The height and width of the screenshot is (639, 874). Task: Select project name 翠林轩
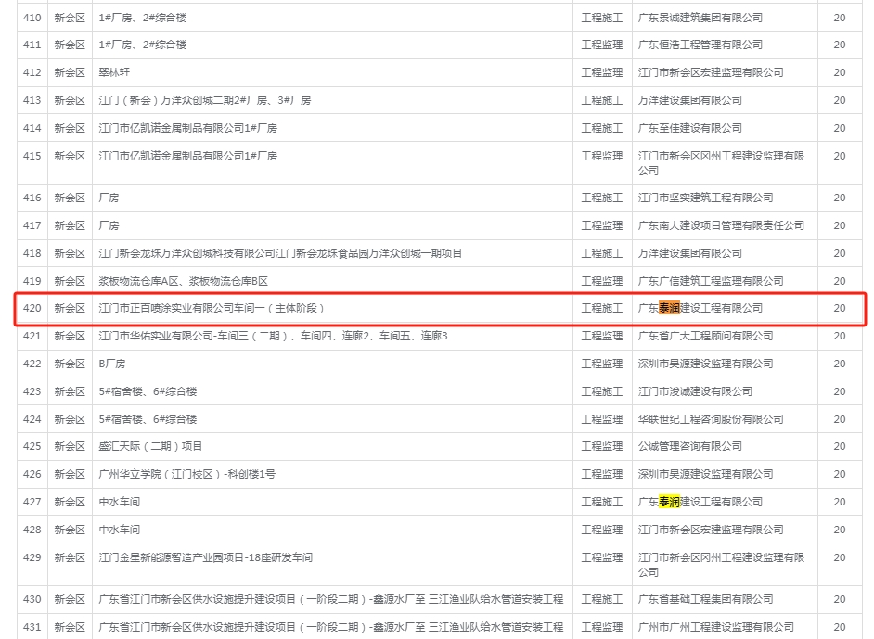pos(114,72)
